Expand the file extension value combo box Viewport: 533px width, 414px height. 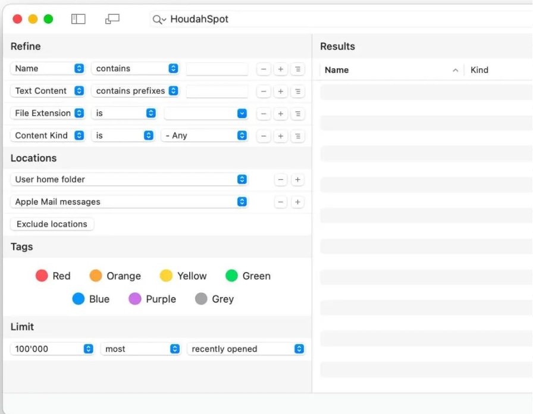[x=242, y=113]
